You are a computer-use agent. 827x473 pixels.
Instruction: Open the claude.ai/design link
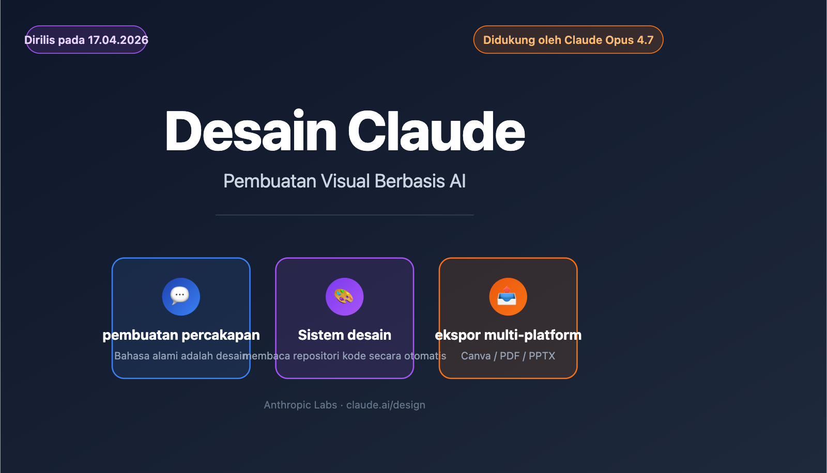pos(385,405)
